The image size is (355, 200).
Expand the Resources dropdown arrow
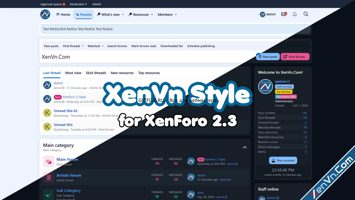pos(152,14)
